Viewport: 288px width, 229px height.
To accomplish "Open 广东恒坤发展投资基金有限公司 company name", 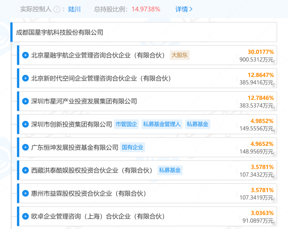I will coord(75,147).
